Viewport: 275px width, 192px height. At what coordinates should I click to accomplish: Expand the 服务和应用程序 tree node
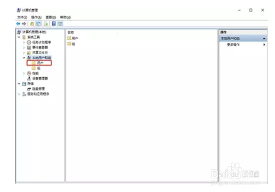click(x=19, y=94)
